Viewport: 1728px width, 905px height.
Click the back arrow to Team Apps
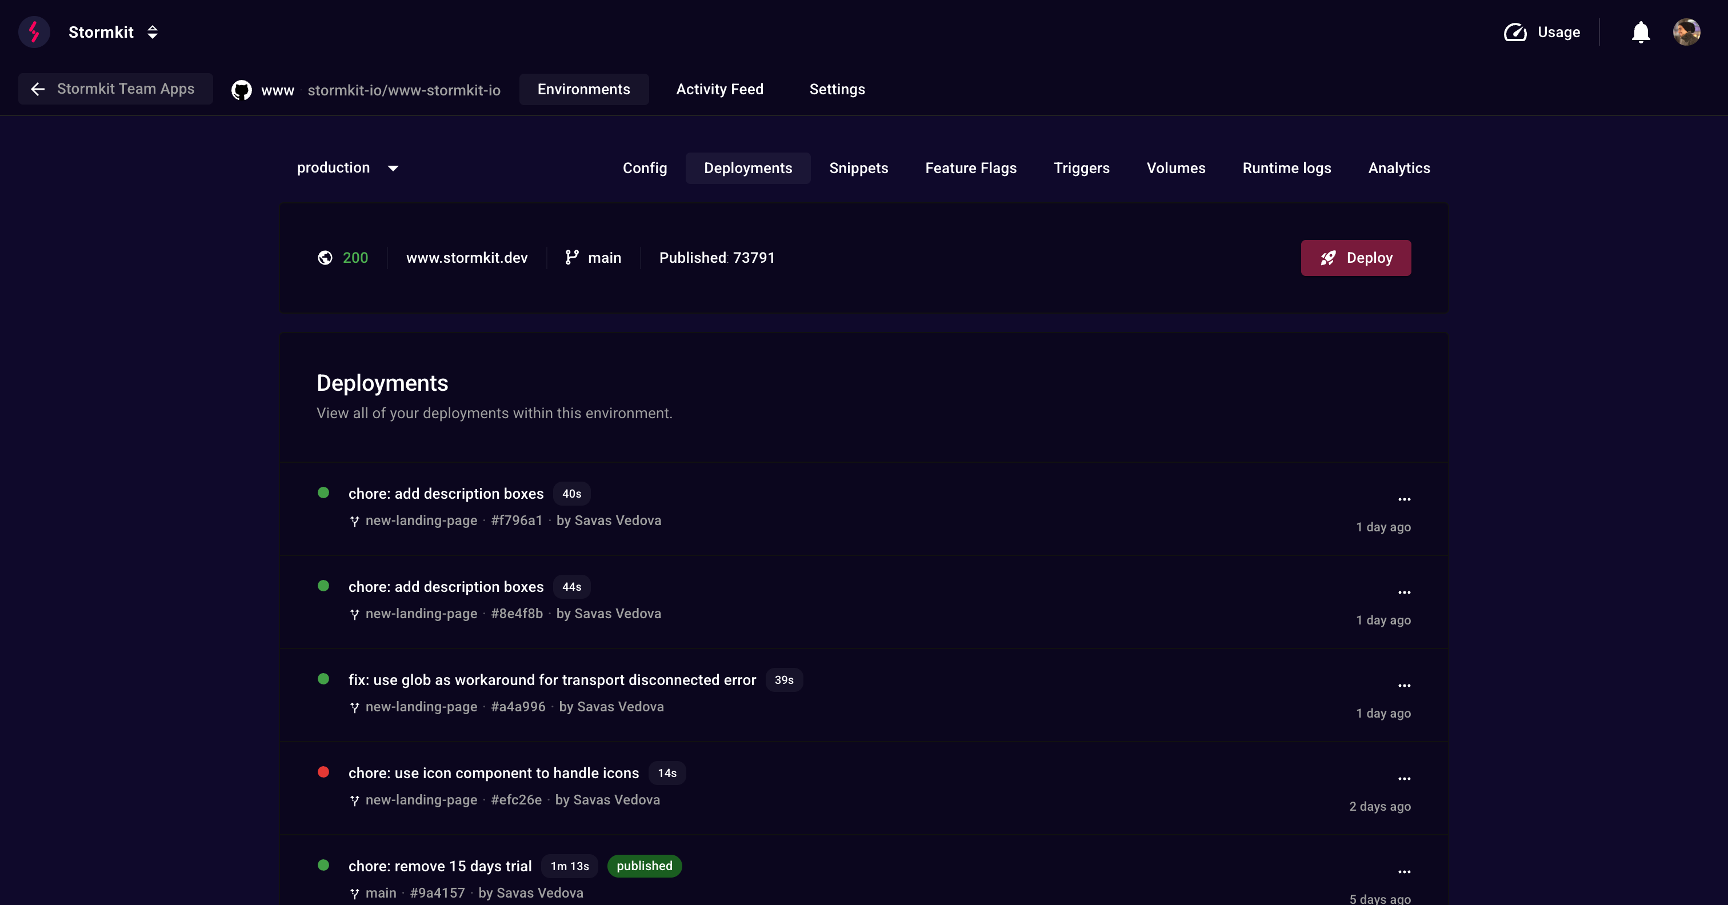[38, 89]
